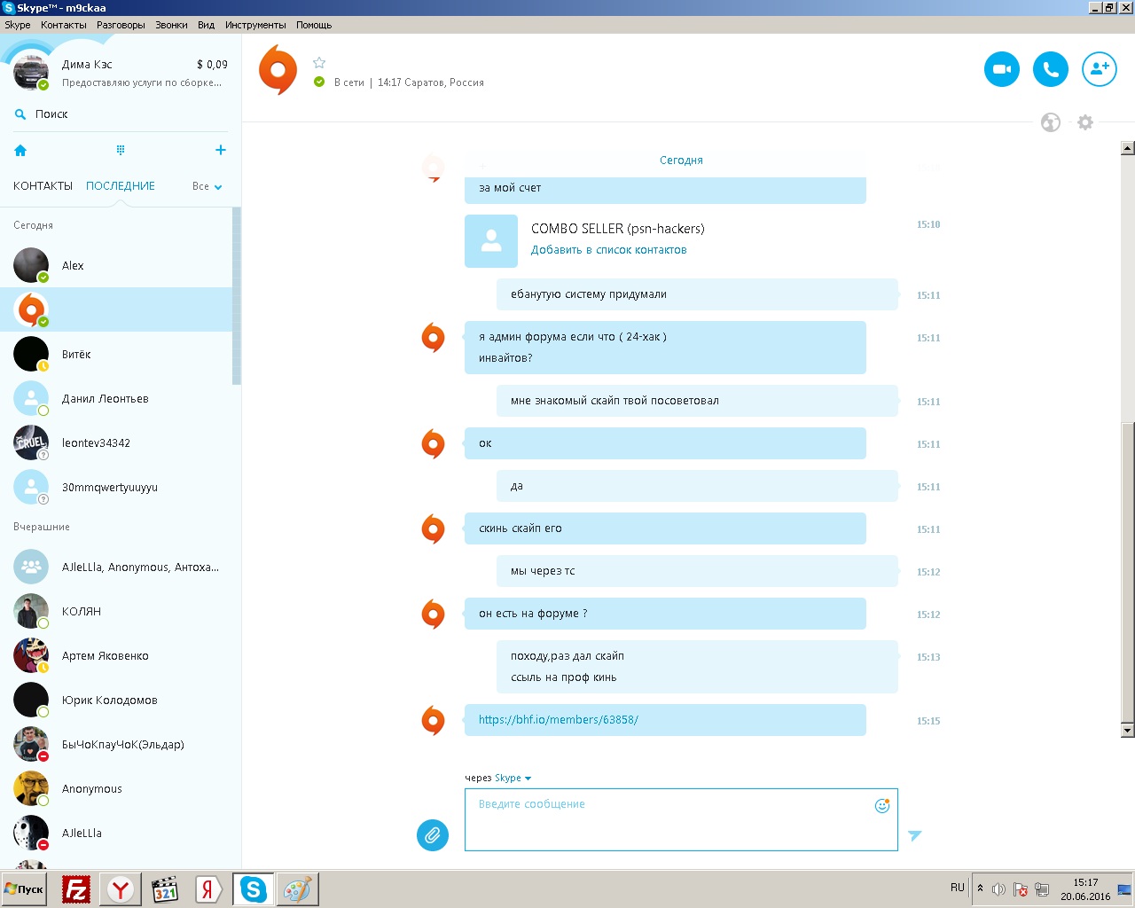Open the Пуск start button
The height and width of the screenshot is (908, 1135).
click(24, 889)
